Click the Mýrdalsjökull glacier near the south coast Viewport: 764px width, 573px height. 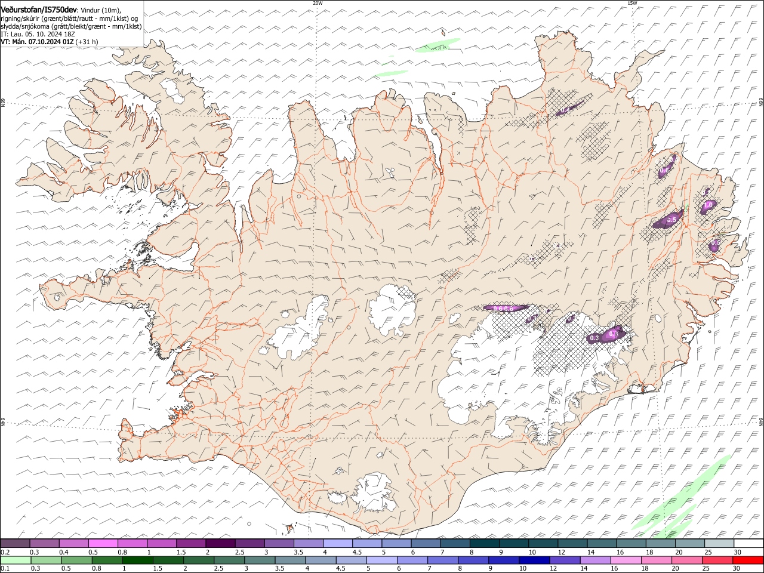[375, 492]
